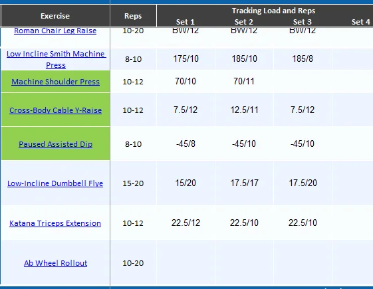Select Ab Wheel Rollout Set 2 cell
The height and width of the screenshot is (289, 373).
click(x=244, y=262)
